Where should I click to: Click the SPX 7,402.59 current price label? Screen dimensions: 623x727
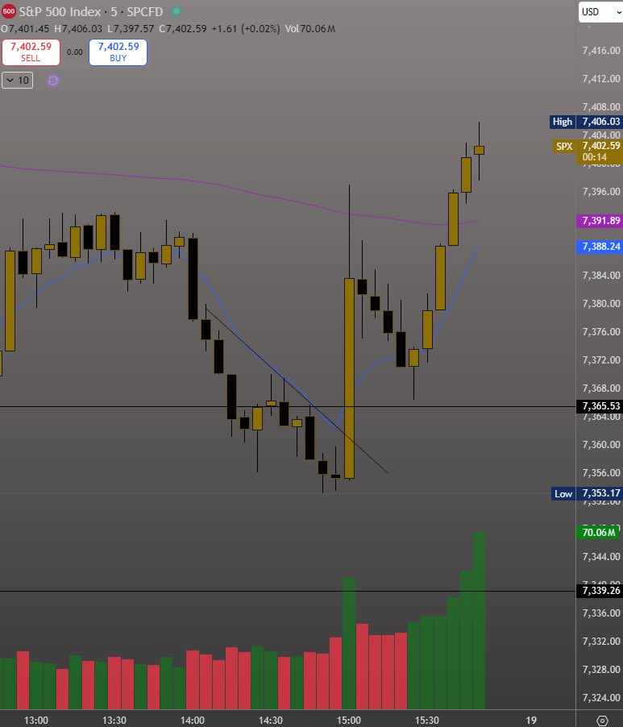pyautogui.click(x=588, y=152)
